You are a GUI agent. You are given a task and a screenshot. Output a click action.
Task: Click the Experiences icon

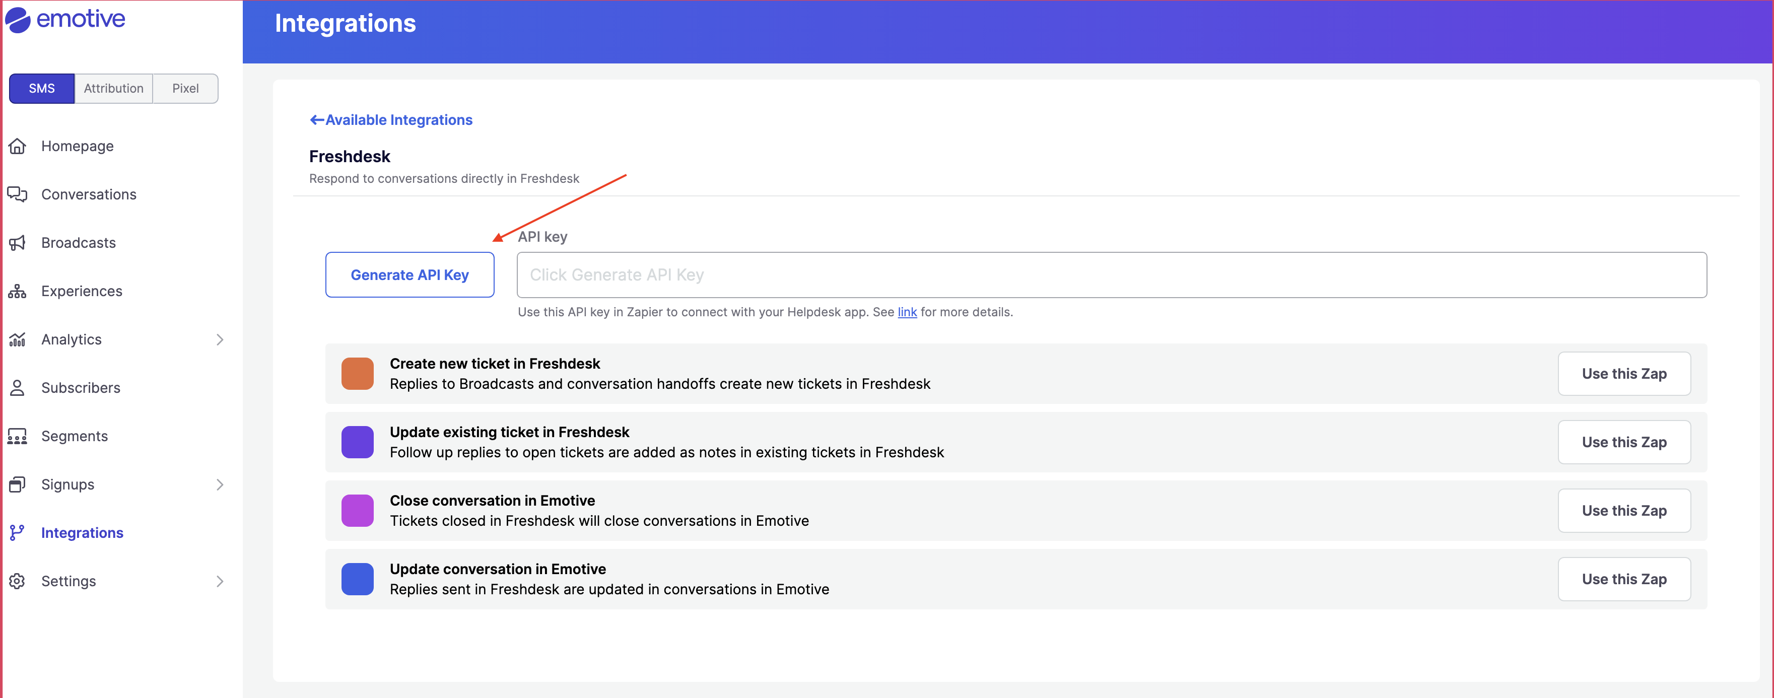(17, 291)
